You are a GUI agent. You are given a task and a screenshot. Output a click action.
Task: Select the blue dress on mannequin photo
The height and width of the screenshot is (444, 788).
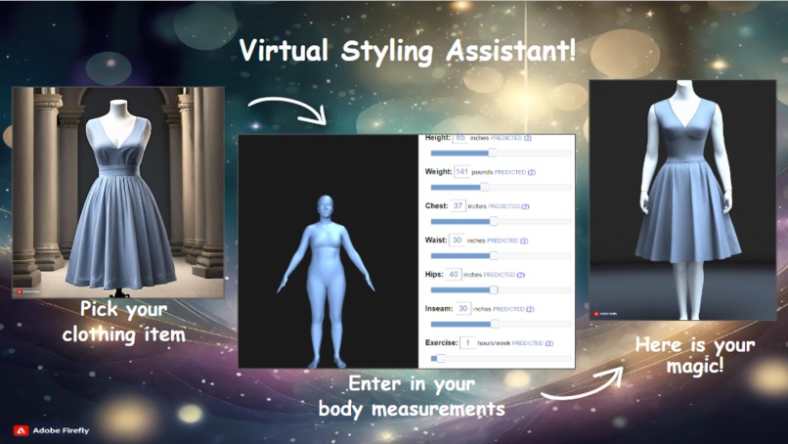(118, 192)
